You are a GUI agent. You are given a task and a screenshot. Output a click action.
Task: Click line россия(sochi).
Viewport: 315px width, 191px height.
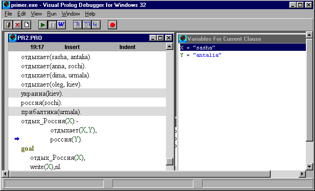[42, 103]
